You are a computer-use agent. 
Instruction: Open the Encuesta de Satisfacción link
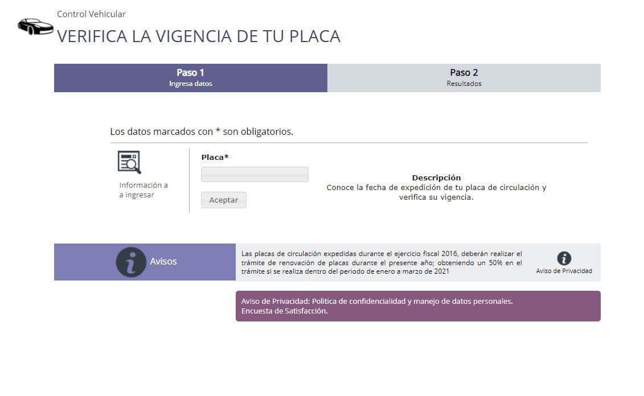[284, 311]
